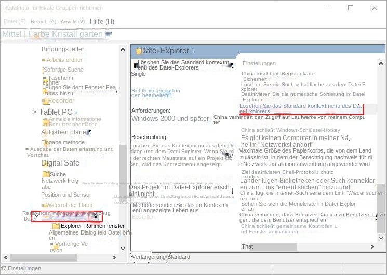Select setting China verhindert den Zugriff auf Laufwerke
Image resolution: width=387 pixels, height=275 pixels.
pos(289,120)
